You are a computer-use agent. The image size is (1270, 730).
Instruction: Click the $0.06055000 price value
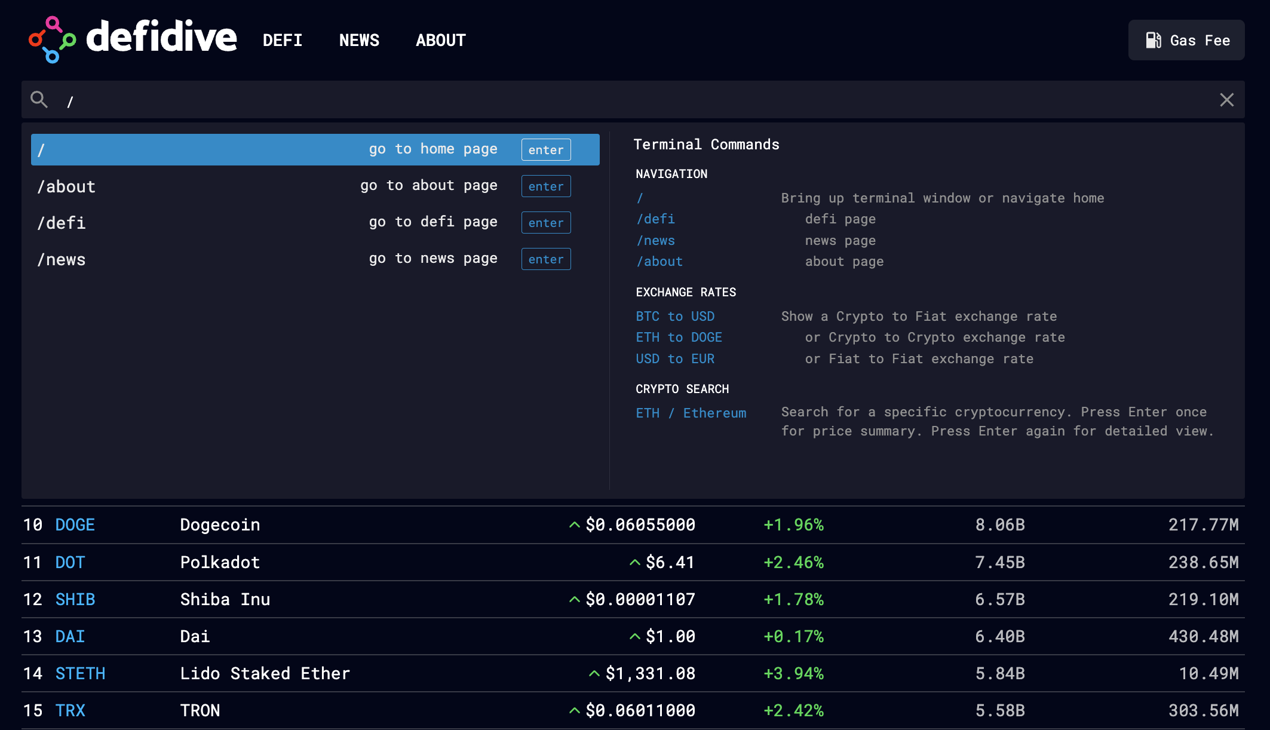[x=640, y=525]
